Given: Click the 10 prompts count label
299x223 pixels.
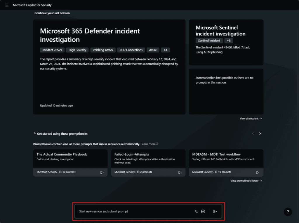Looking at the screenshot, I should click(69, 172).
